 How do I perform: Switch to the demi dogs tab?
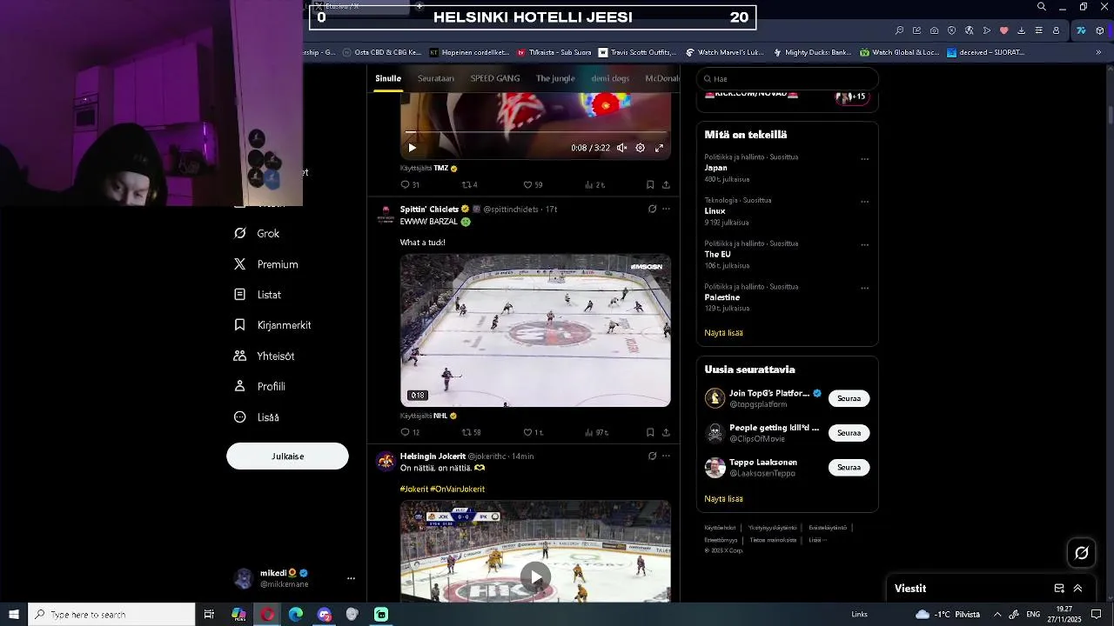coord(610,78)
